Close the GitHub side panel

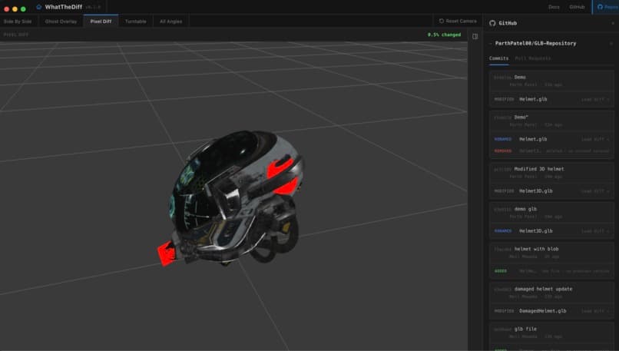tap(613, 23)
